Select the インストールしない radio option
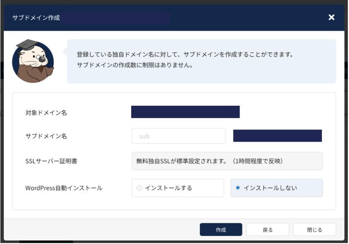This screenshot has height=244, width=349. pyautogui.click(x=238, y=188)
